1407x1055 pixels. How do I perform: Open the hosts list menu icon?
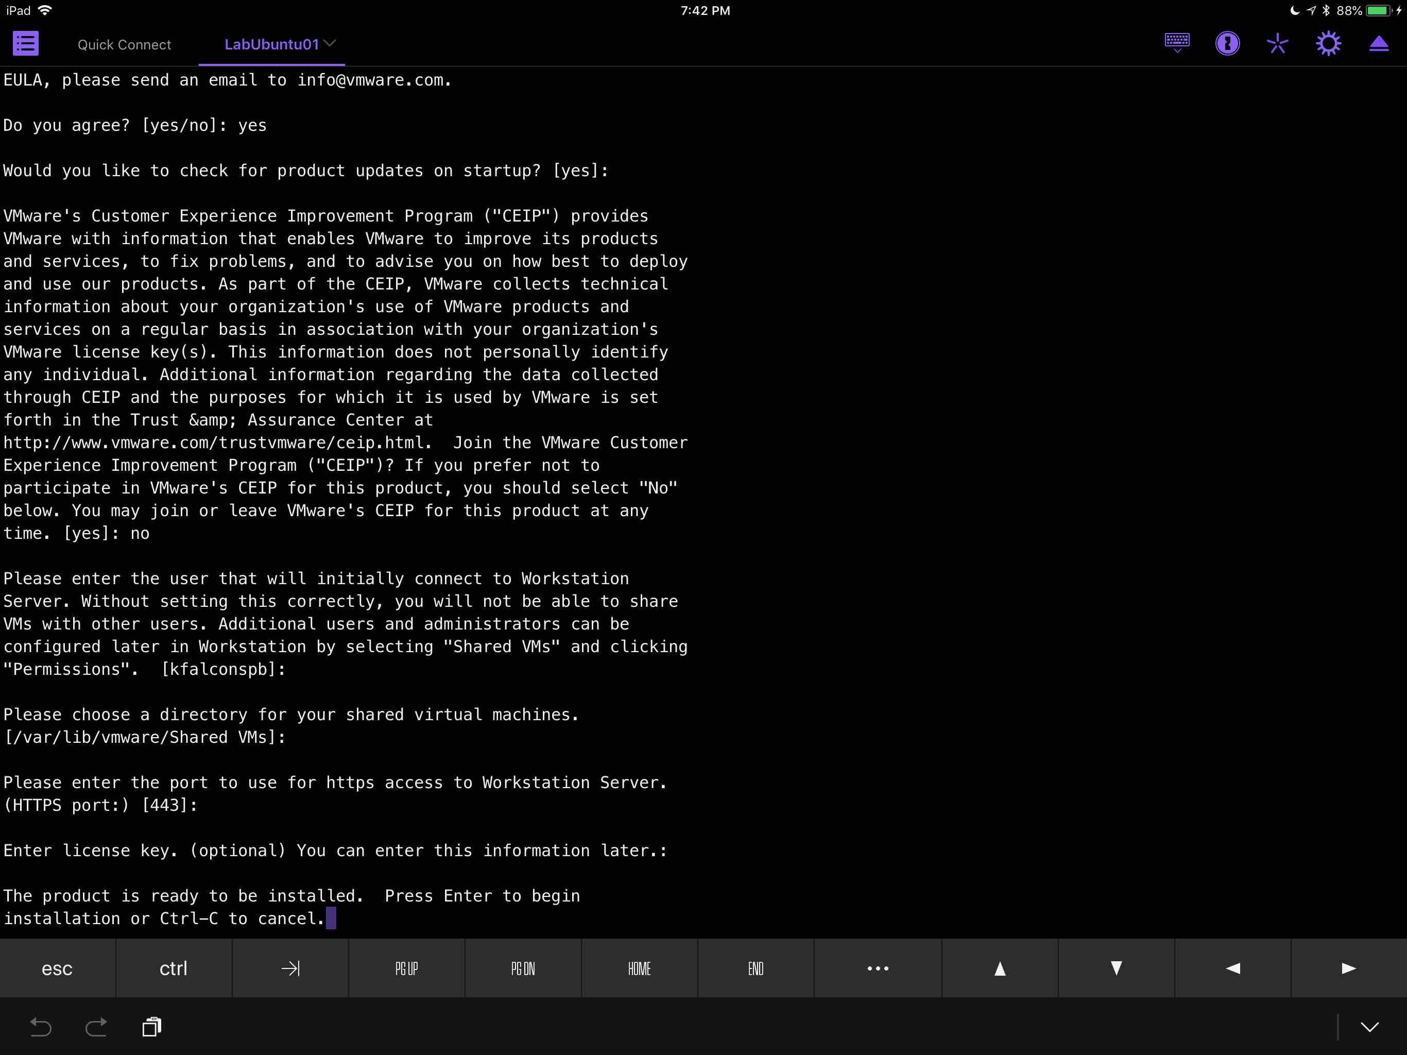coord(26,43)
